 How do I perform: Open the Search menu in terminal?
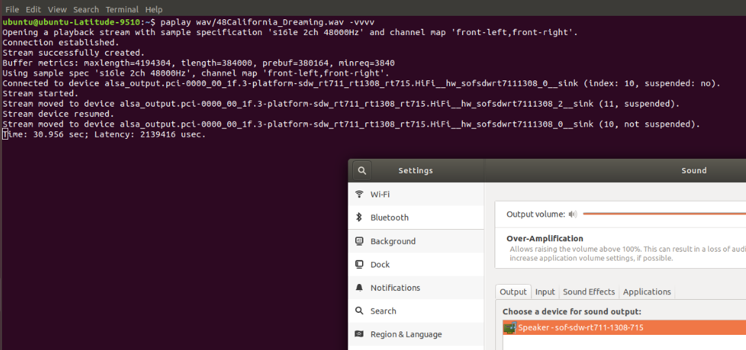pos(86,10)
